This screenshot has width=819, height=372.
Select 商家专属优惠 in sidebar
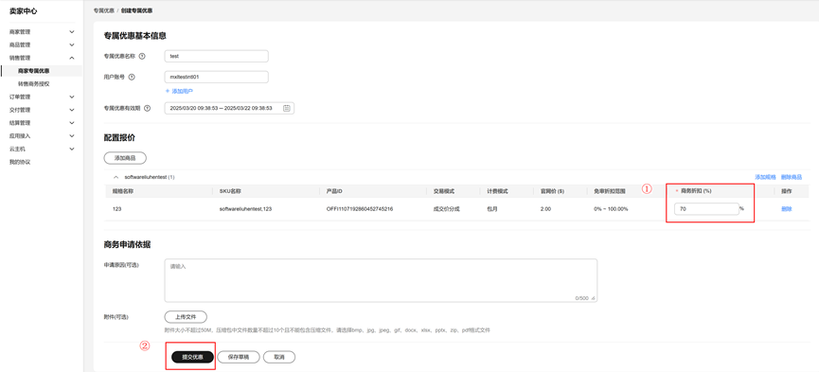click(x=34, y=71)
